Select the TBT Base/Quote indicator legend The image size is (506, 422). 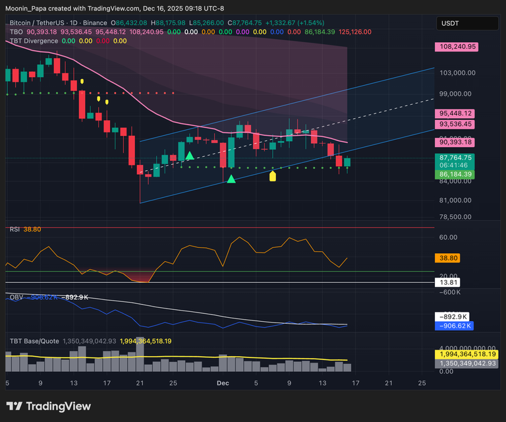click(x=34, y=341)
